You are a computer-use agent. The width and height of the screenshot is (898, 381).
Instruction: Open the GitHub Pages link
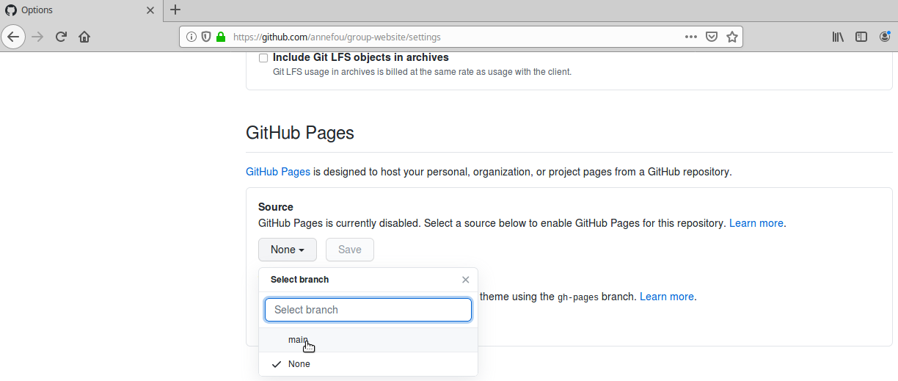(x=278, y=172)
